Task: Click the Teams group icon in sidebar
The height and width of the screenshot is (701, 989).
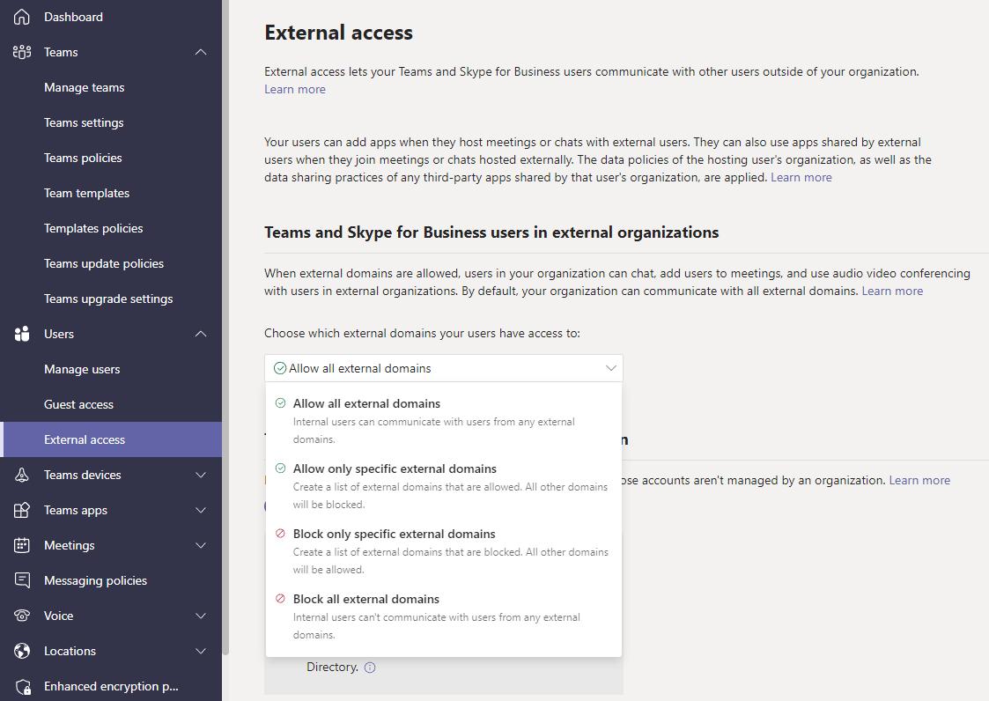Action: coord(21,52)
